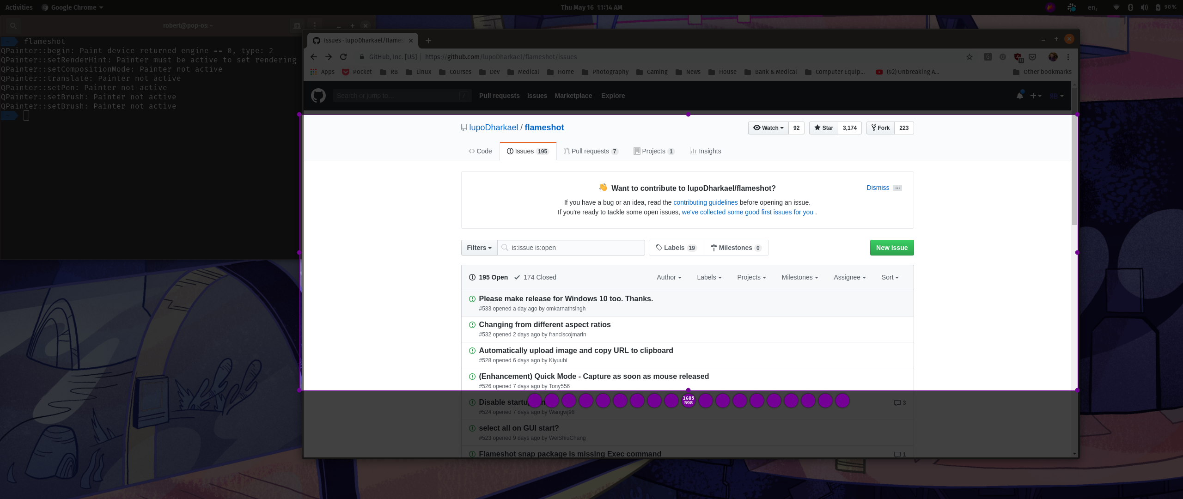Open the 'good first issues for you' link

[747, 212]
